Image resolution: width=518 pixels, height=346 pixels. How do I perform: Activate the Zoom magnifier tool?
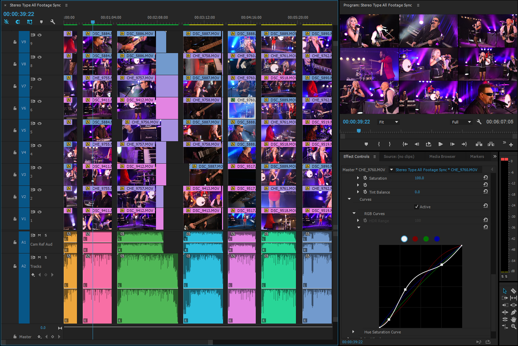pyautogui.click(x=513, y=327)
